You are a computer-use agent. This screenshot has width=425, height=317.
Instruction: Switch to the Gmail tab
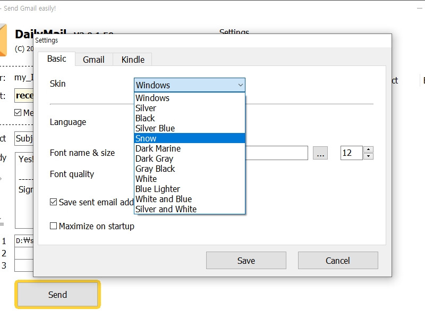(93, 60)
